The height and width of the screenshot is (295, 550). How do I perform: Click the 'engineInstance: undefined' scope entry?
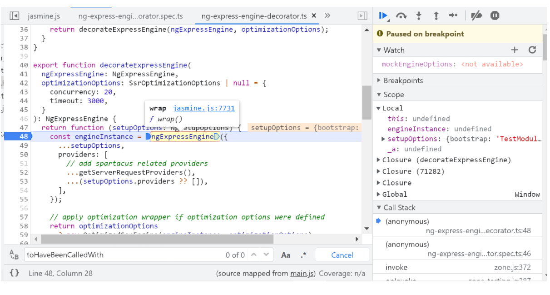click(439, 129)
